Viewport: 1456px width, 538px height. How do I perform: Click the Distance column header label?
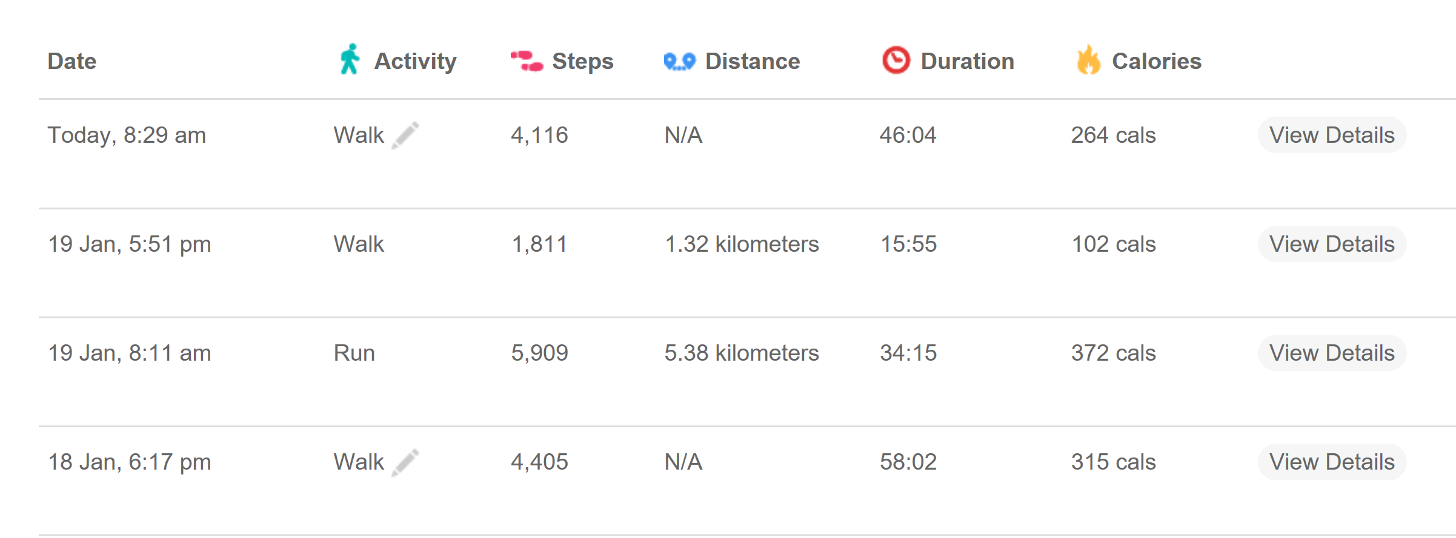tap(752, 61)
